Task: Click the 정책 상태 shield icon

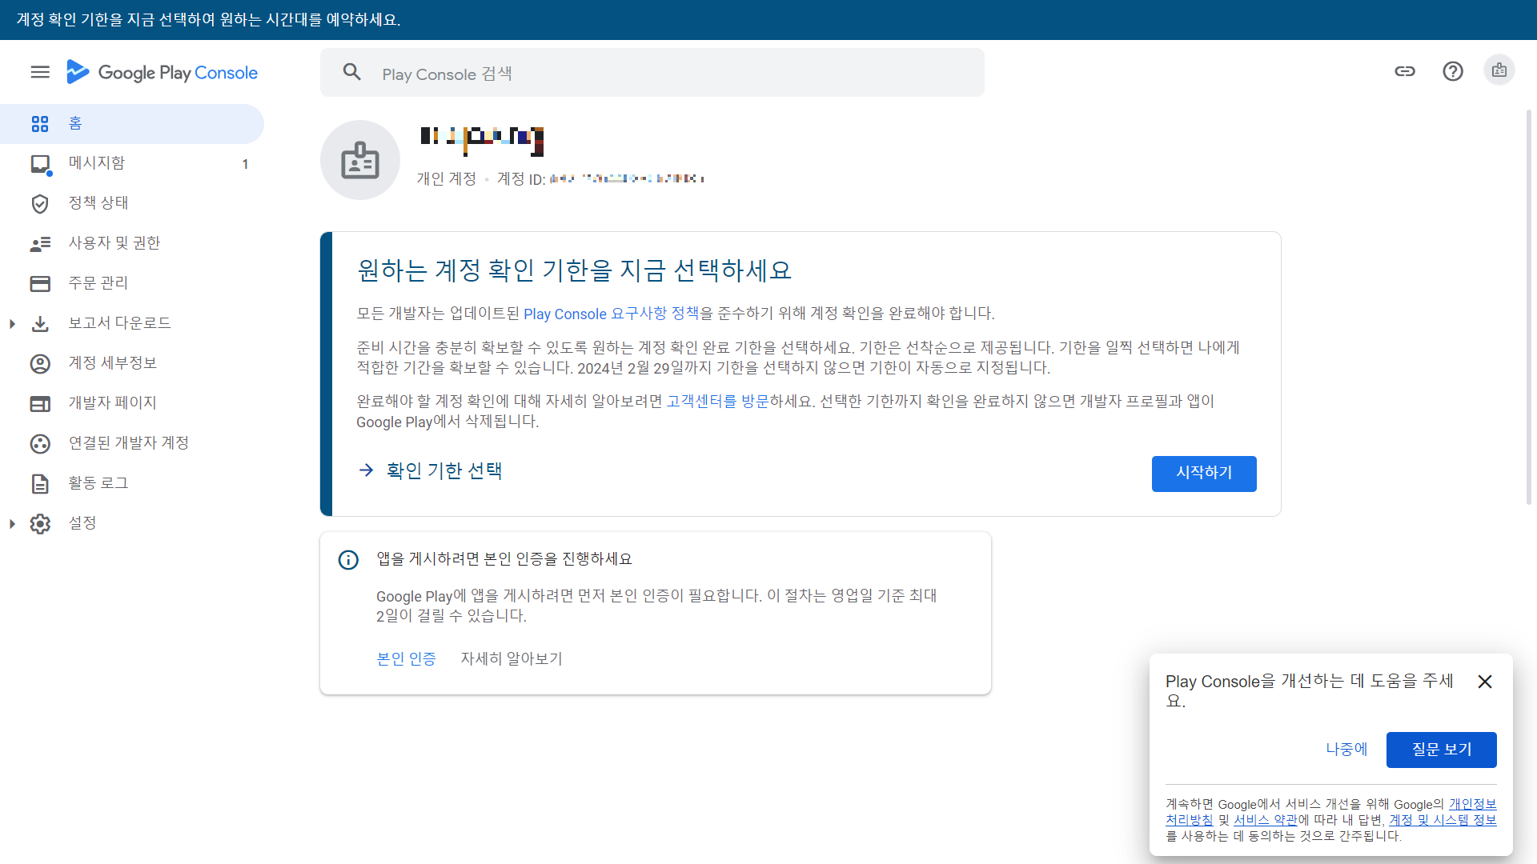Action: 40,203
